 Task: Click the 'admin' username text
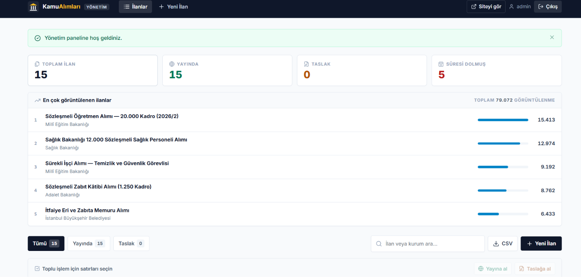(524, 7)
